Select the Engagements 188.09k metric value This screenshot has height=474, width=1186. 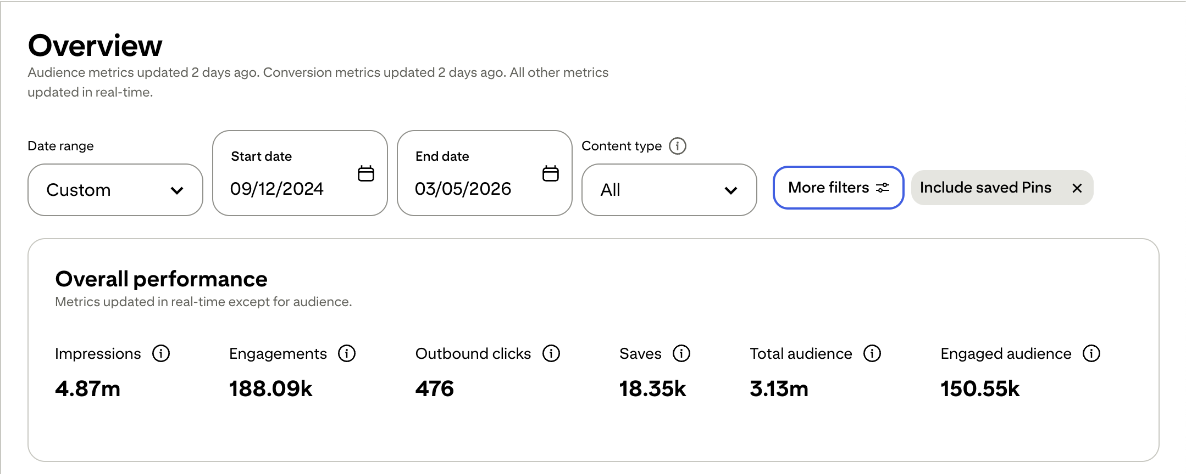[271, 389]
